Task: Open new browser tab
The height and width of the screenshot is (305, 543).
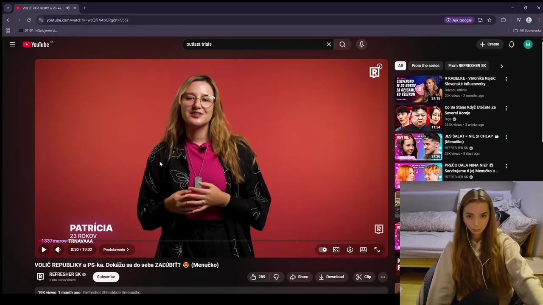Action: point(85,8)
